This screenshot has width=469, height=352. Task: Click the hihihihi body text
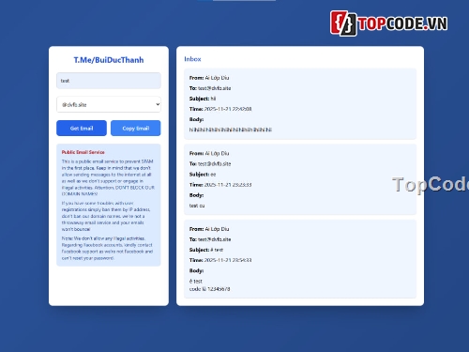(x=231, y=130)
